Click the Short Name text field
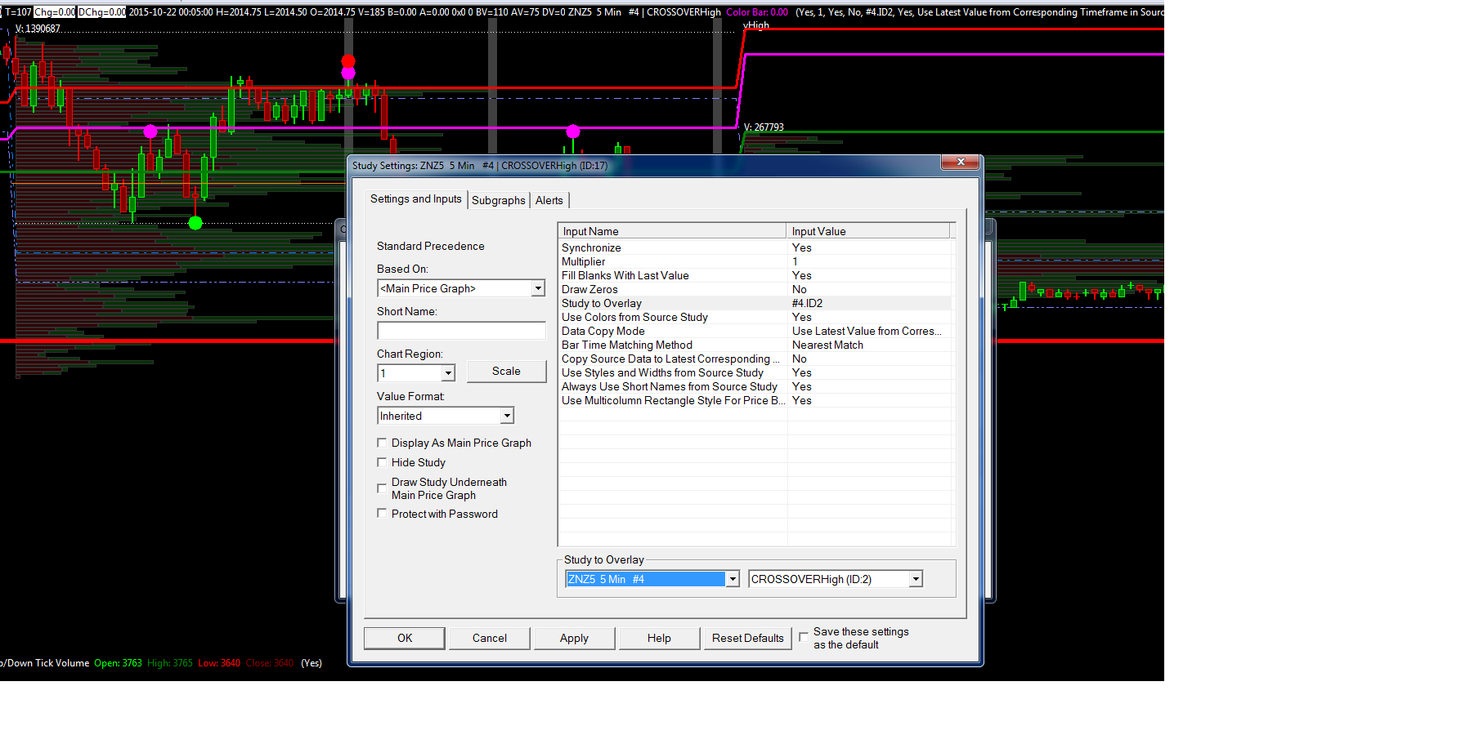Image resolution: width=1461 pixels, height=735 pixels. pos(461,331)
